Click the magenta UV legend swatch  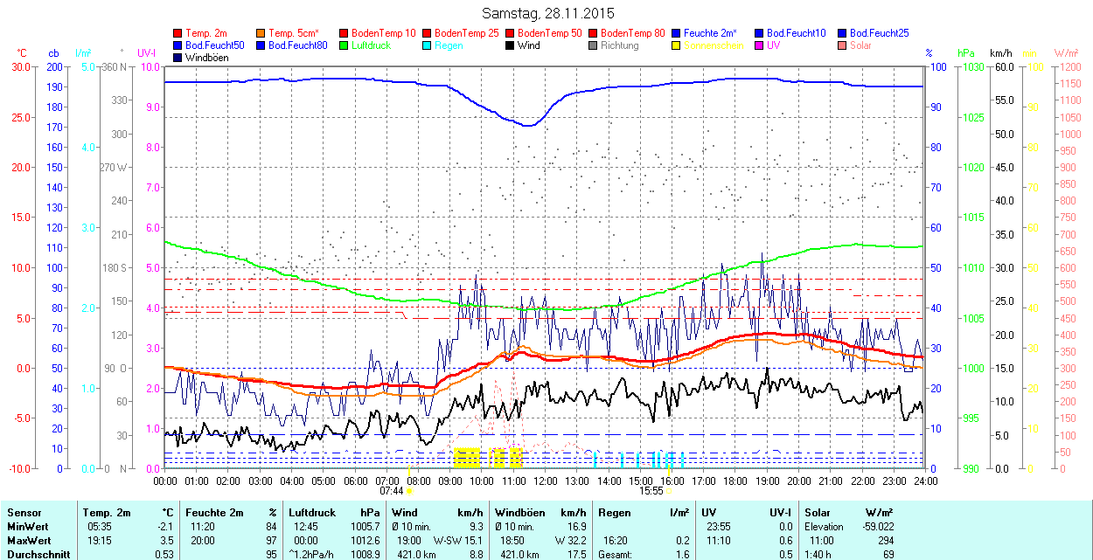coord(759,45)
